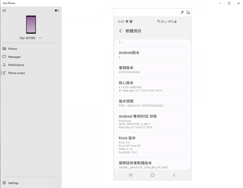Close the Your Phone window
Image resolution: width=243 pixels, height=188 pixels.
(x=239, y=3)
